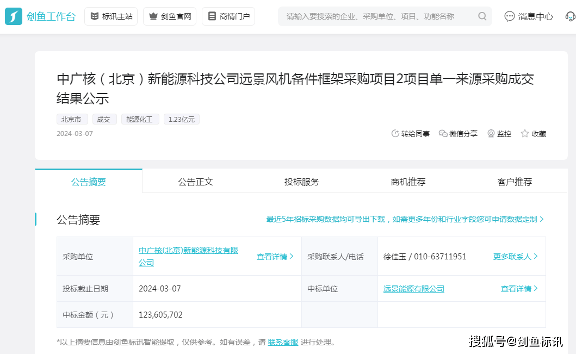
Task: Open the 标讯主站 button
Action: pos(111,16)
